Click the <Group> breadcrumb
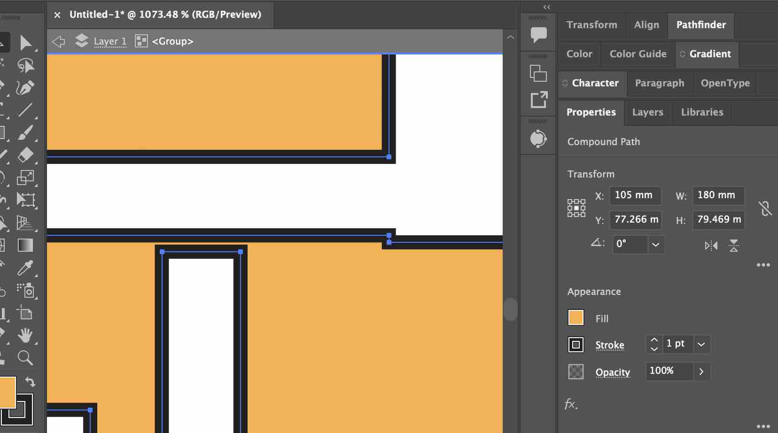The height and width of the screenshot is (433, 778). click(x=172, y=41)
